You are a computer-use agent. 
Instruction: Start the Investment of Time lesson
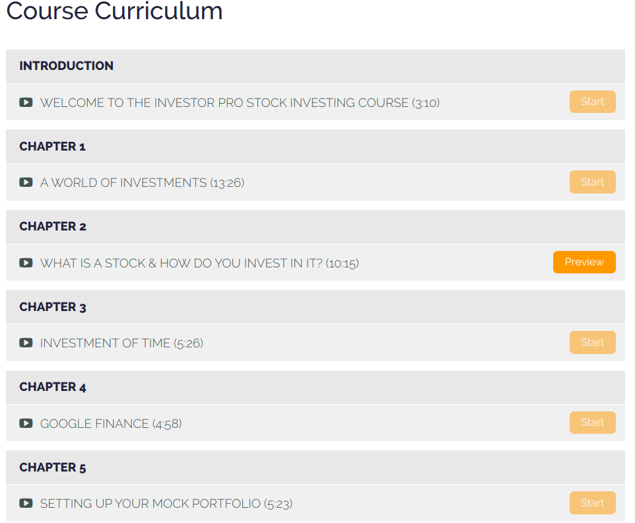[x=592, y=343]
